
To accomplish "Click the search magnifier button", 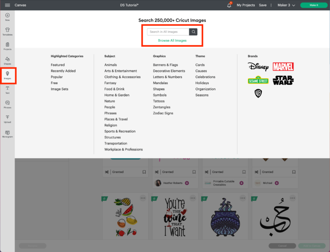I will click(193, 32).
